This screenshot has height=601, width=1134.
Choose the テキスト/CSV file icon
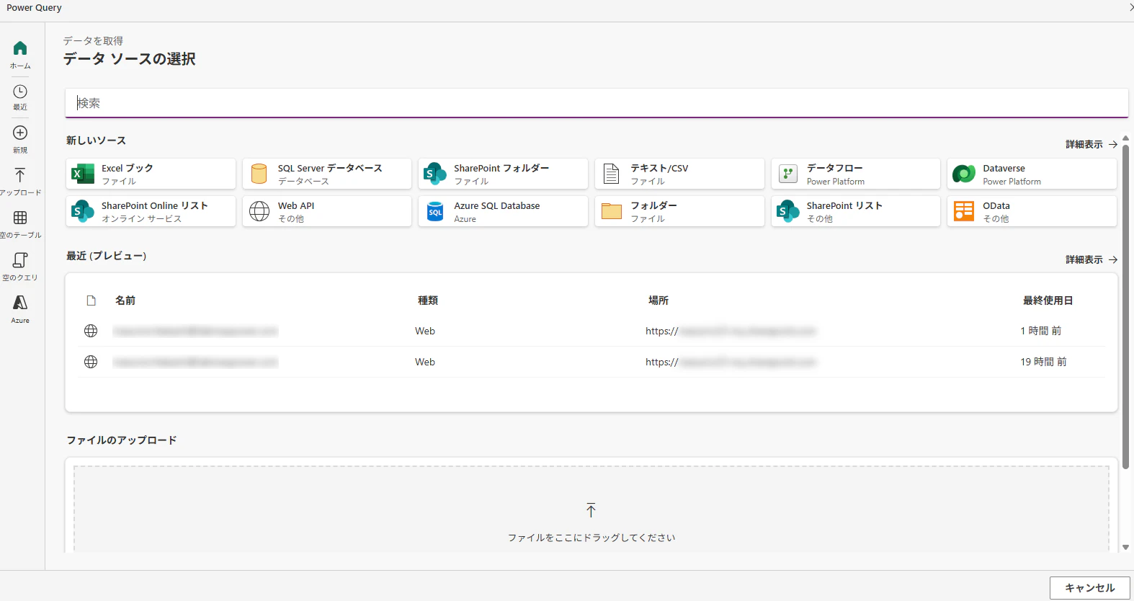point(612,174)
